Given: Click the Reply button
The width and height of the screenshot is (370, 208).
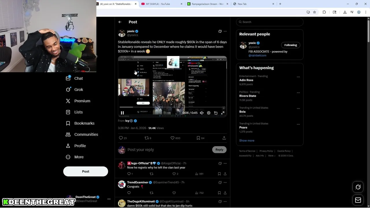Looking at the screenshot, I should [x=219, y=150].
